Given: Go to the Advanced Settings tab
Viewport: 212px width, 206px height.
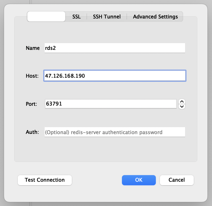Looking at the screenshot, I should coord(155,17).
